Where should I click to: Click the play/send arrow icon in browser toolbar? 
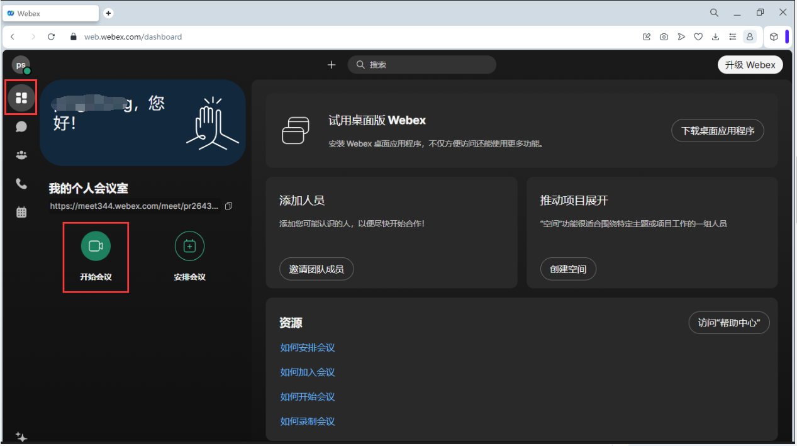(681, 37)
